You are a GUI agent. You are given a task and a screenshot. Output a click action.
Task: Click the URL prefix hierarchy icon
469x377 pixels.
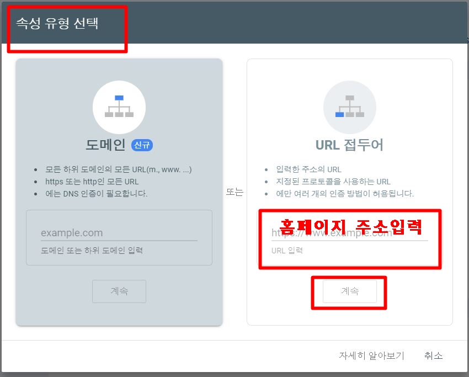coord(350,107)
